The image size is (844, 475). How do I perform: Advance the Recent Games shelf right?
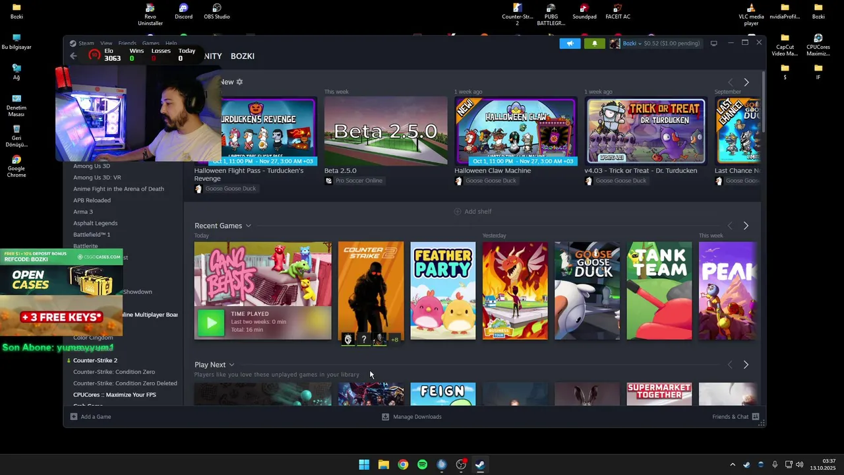click(x=746, y=226)
